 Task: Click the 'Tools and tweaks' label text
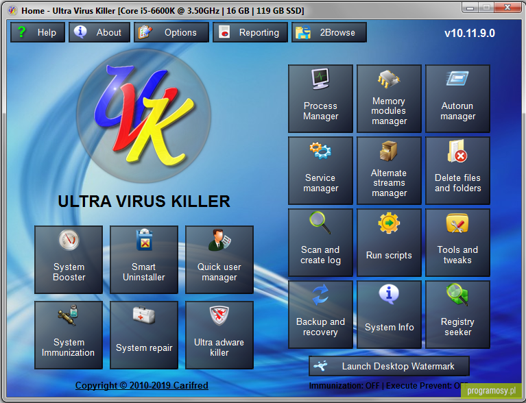tap(457, 255)
